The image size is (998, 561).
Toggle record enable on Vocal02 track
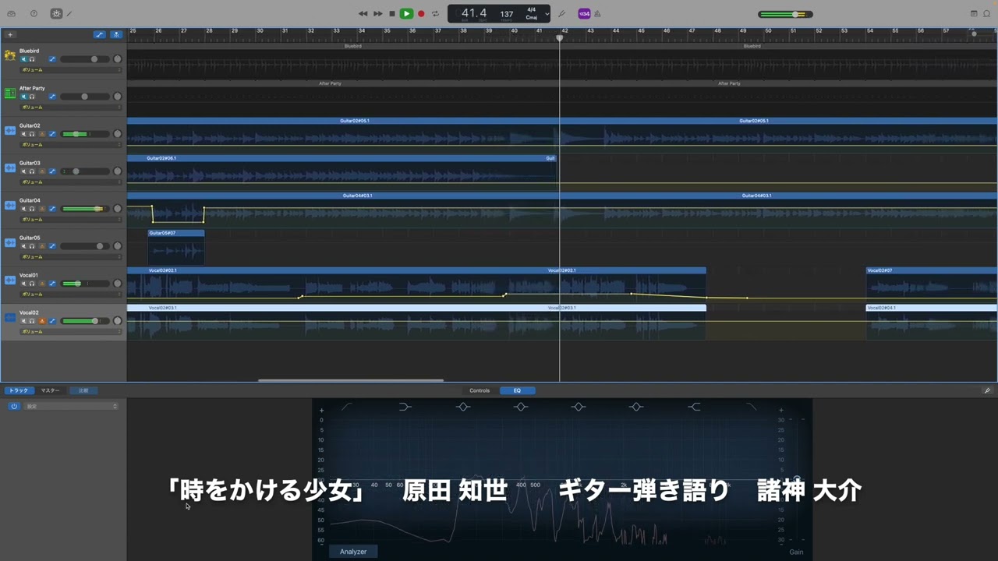coord(42,321)
